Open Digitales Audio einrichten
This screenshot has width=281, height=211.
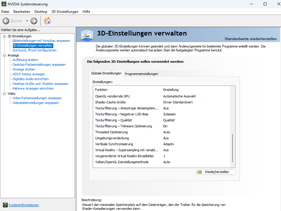tap(31, 79)
